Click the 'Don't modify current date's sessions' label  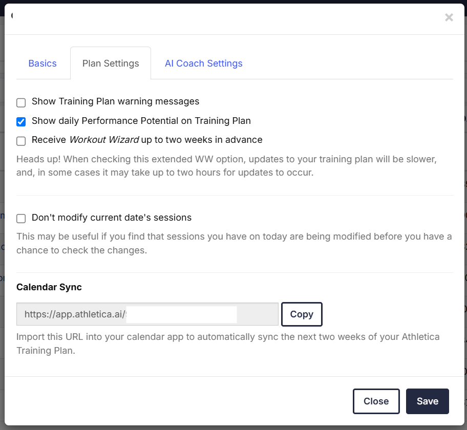[111, 218]
